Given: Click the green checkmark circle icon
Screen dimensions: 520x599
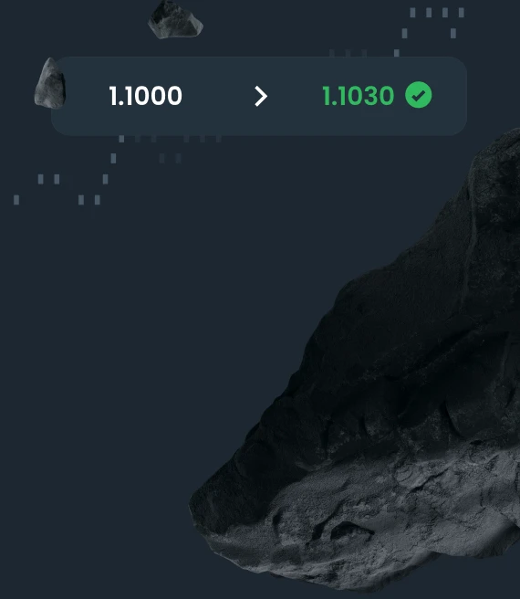Looking at the screenshot, I should click(x=419, y=95).
